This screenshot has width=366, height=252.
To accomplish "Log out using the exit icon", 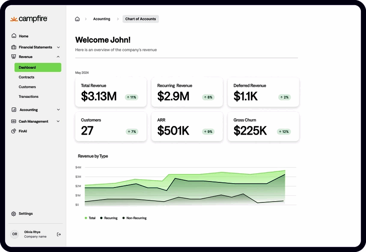I will point(59,234).
